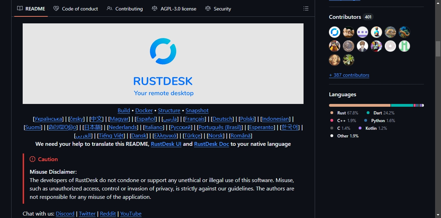Open the 日本語 README translation
The width and height of the screenshot is (441, 218).
pyautogui.click(x=92, y=127)
